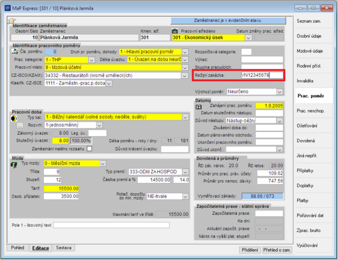Click the Započitatelná praxe field
Screen dimensions: 338x260
pyautogui.click(x=269, y=213)
